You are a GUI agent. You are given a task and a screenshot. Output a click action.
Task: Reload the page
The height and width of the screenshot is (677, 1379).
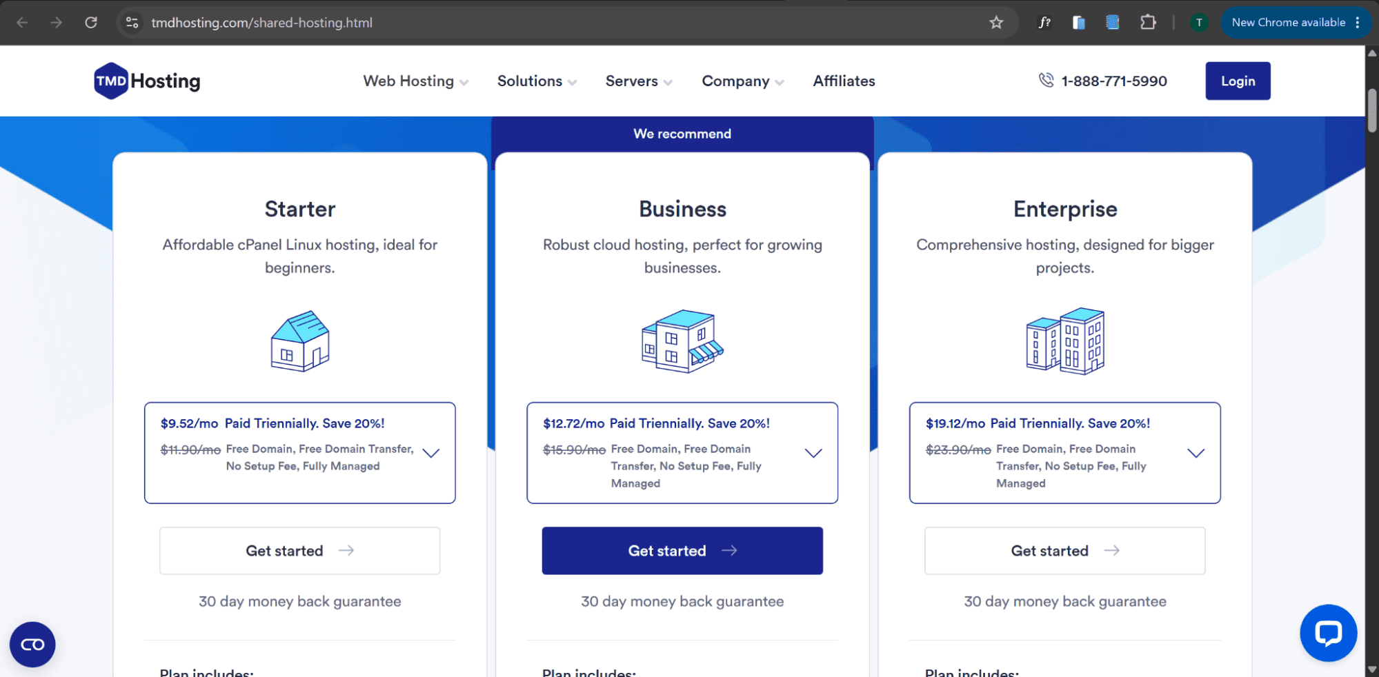tap(91, 23)
